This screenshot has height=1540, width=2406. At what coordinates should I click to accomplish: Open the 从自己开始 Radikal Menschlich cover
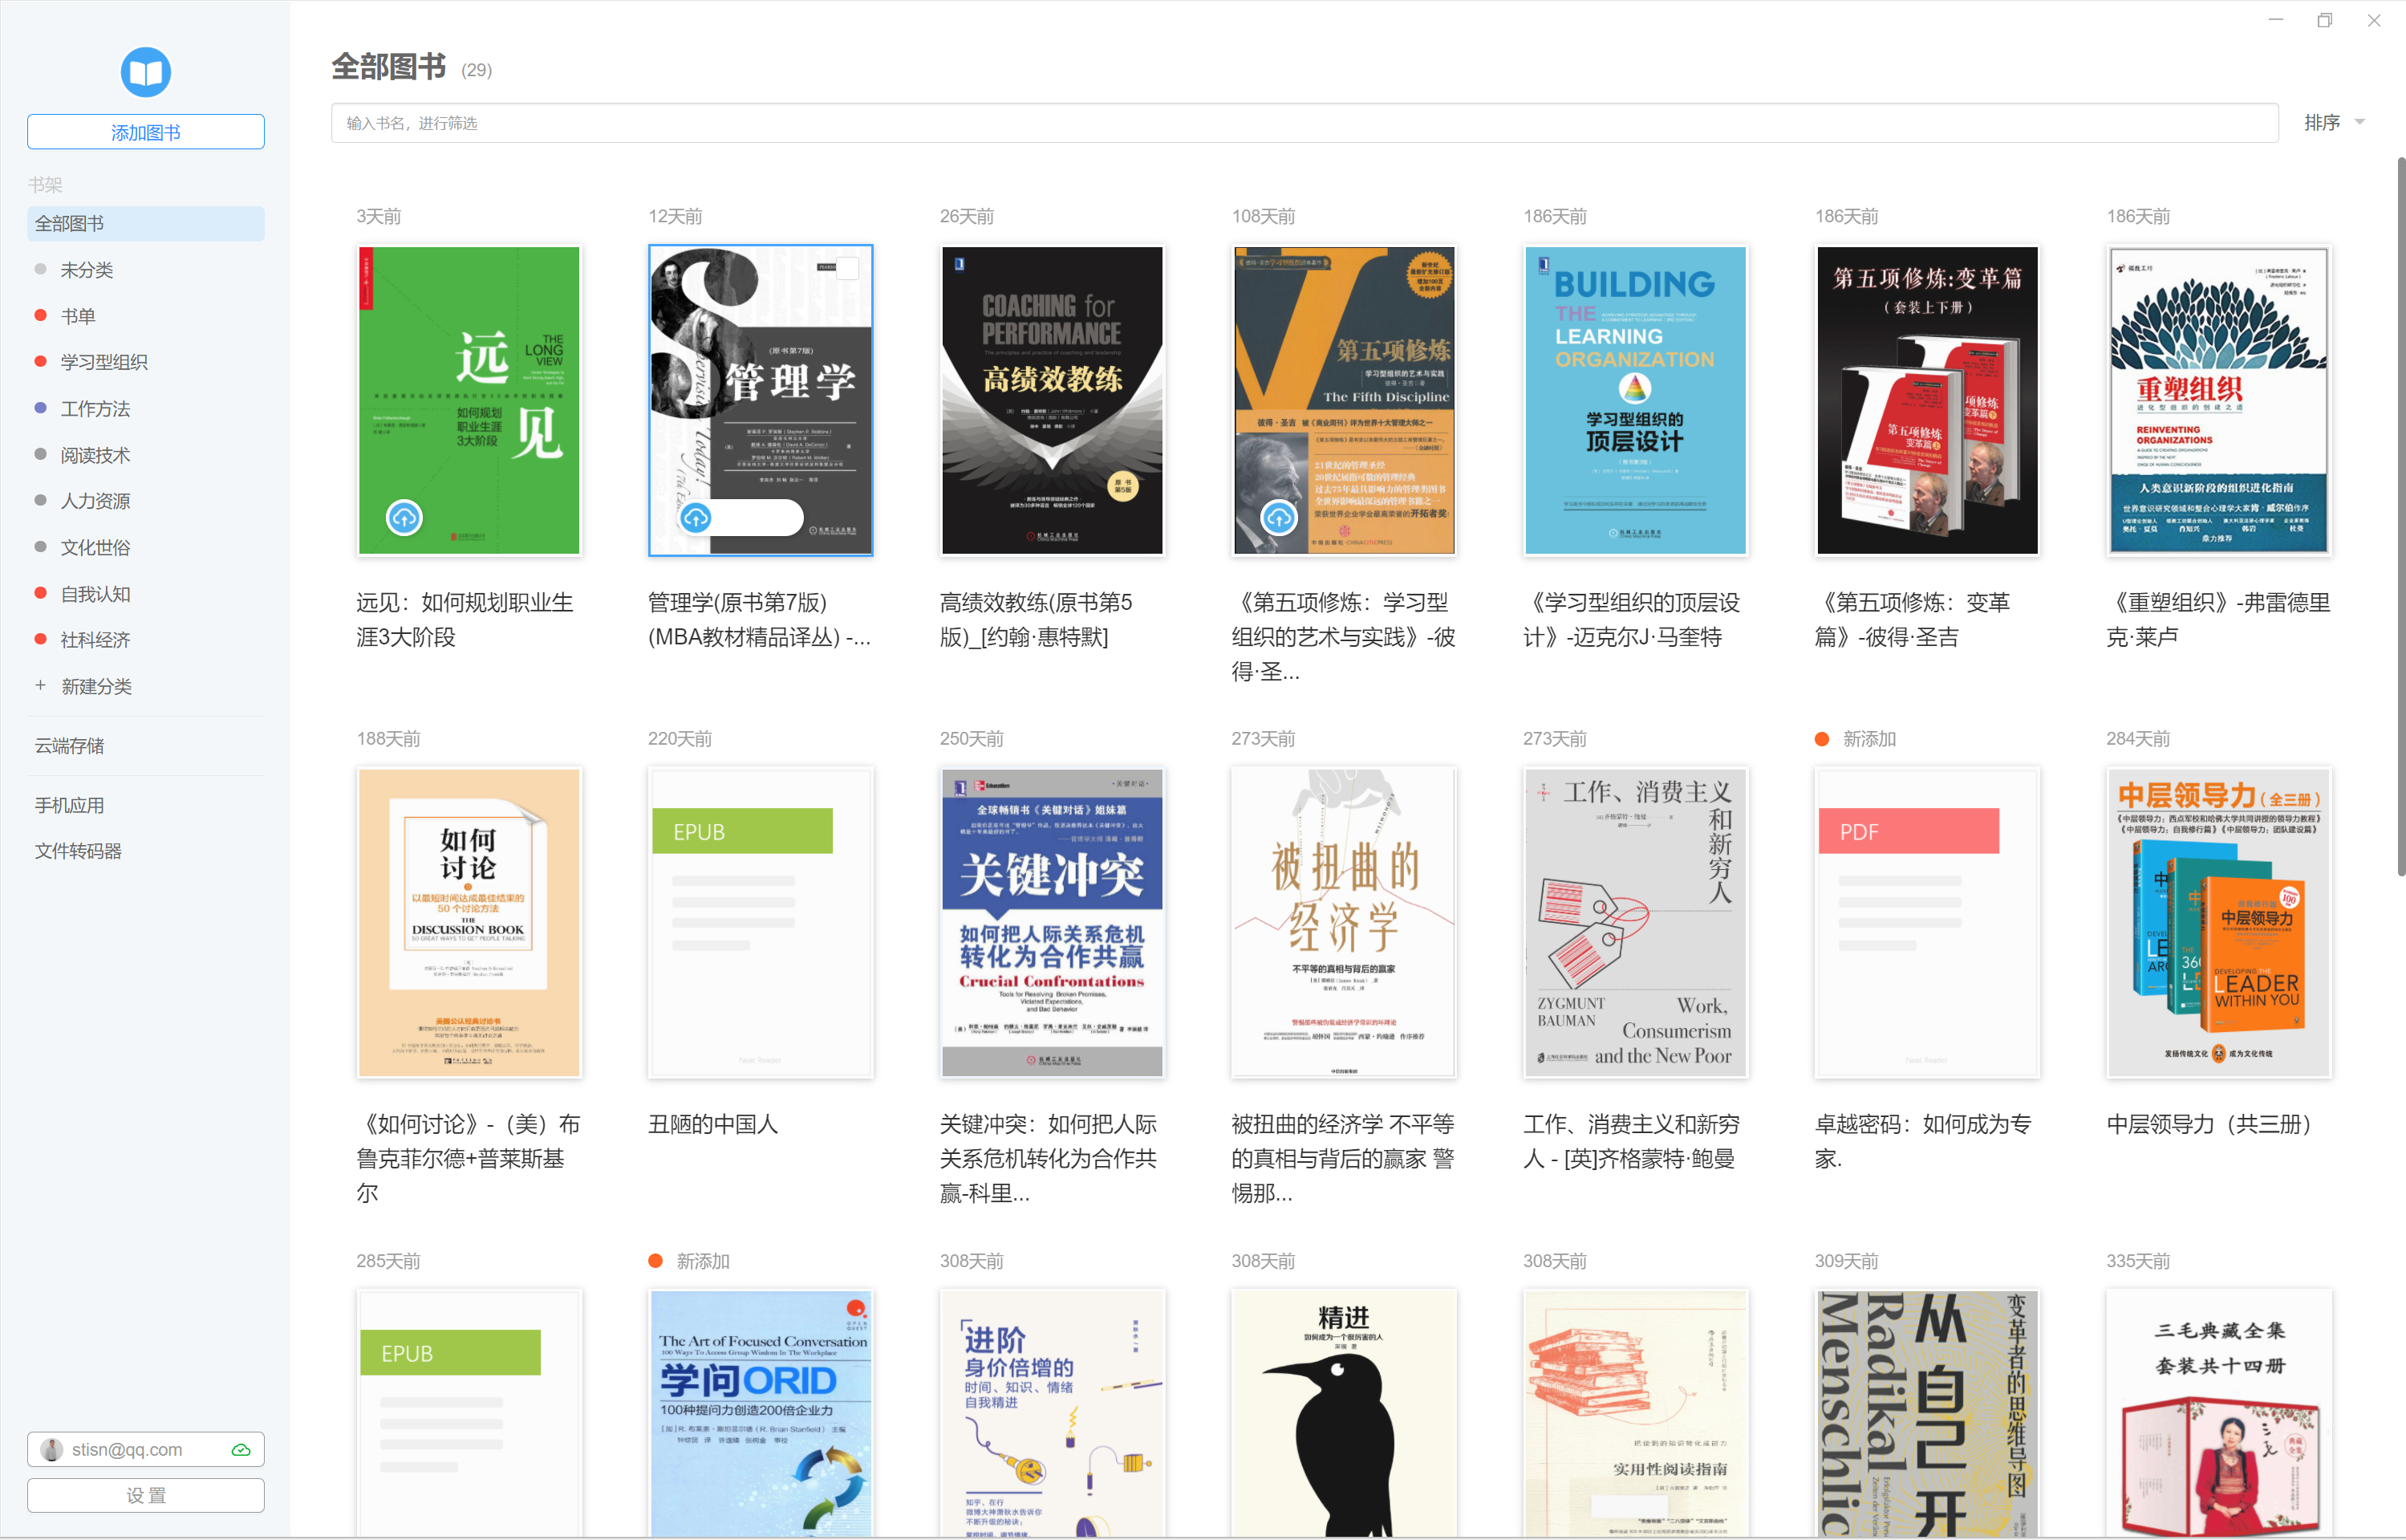pyautogui.click(x=1927, y=1413)
